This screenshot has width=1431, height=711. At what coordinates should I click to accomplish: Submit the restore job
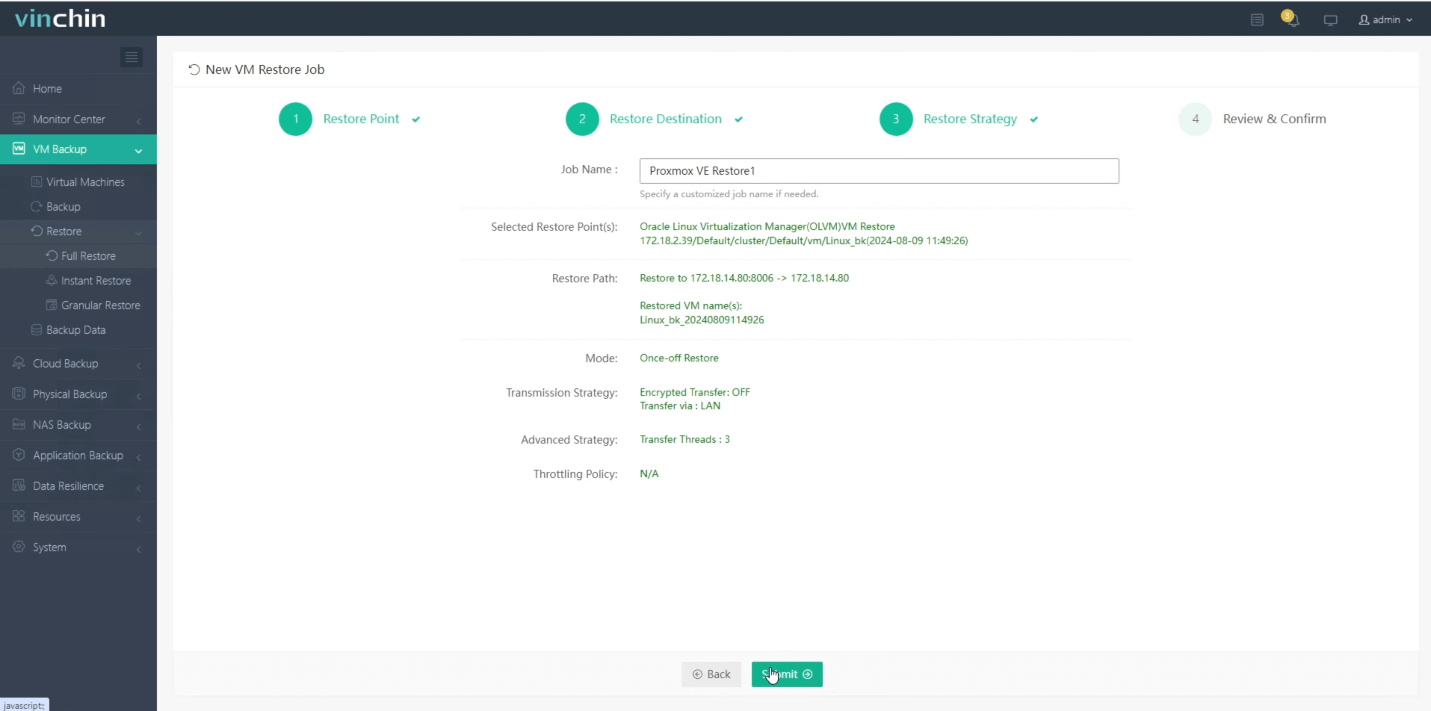[x=787, y=674]
